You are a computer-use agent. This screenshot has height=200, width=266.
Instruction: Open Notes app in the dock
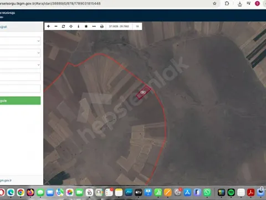coord(119,193)
